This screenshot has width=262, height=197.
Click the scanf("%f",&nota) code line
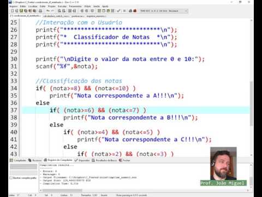tap(67, 66)
